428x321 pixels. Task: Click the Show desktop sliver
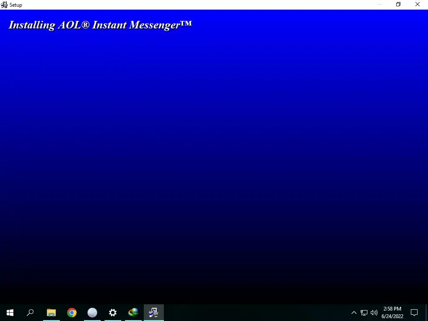[x=427, y=313]
